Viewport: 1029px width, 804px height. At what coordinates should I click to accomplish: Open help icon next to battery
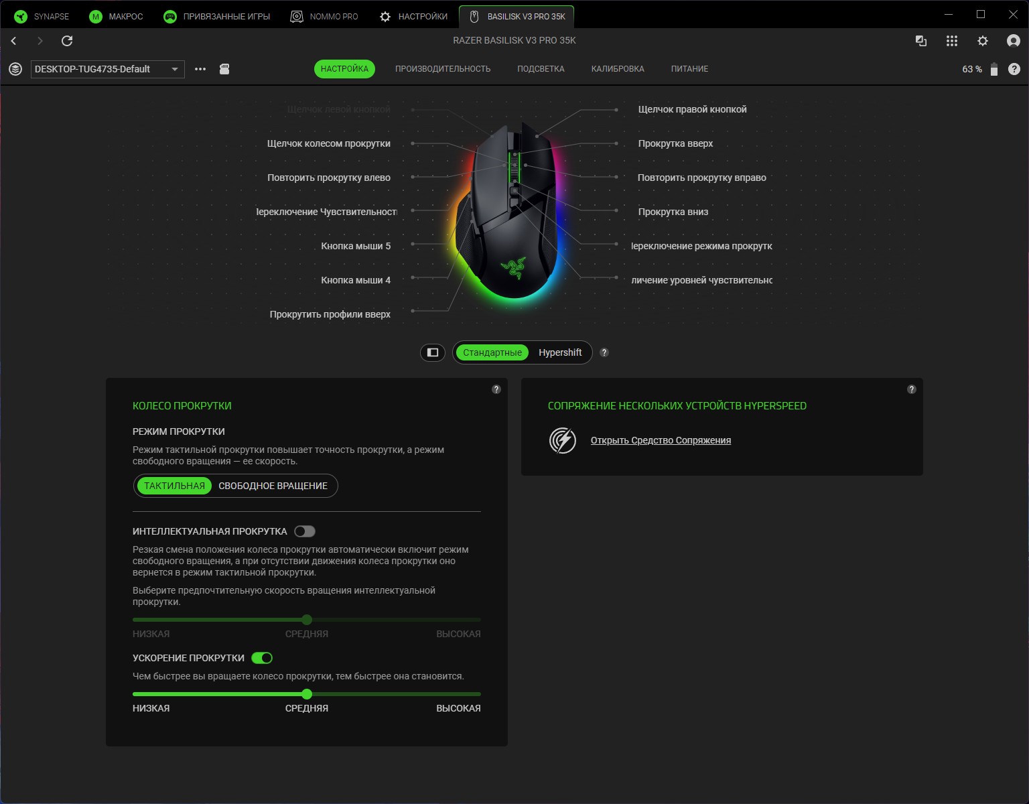click(x=1014, y=69)
